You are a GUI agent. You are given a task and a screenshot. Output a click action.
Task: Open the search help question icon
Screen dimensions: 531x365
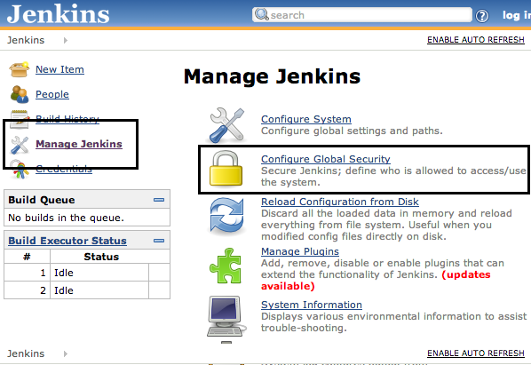tap(482, 16)
